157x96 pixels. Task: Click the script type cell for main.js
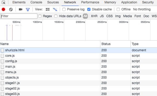click(144, 67)
